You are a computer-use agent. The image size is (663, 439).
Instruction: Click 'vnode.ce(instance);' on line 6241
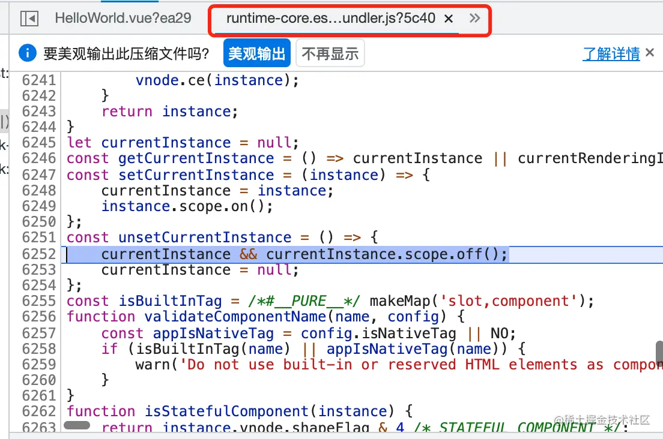click(217, 80)
